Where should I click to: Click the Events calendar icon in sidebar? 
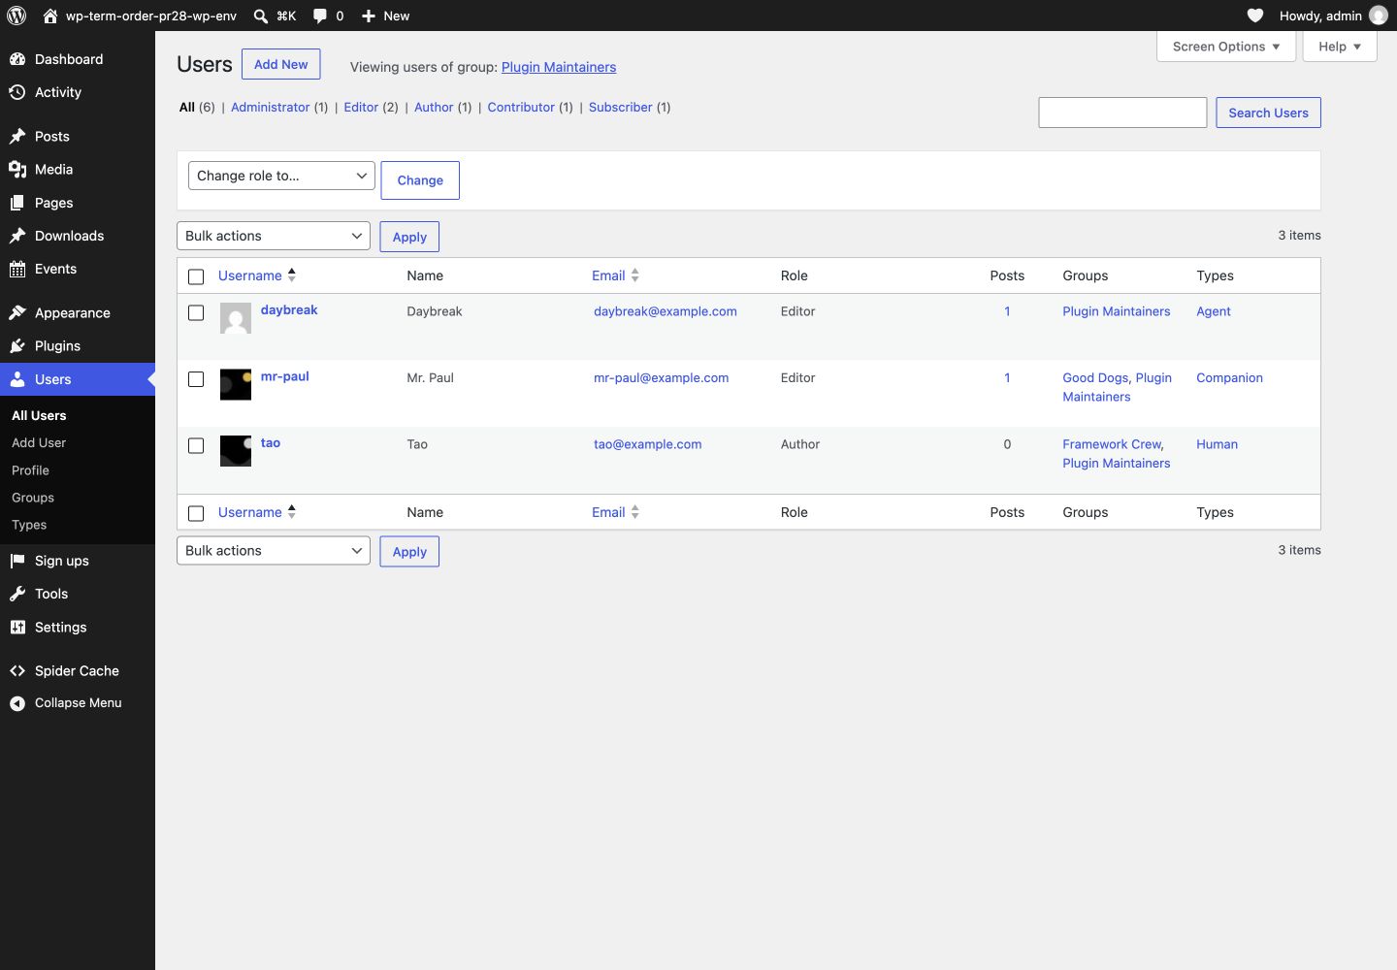coord(17,269)
